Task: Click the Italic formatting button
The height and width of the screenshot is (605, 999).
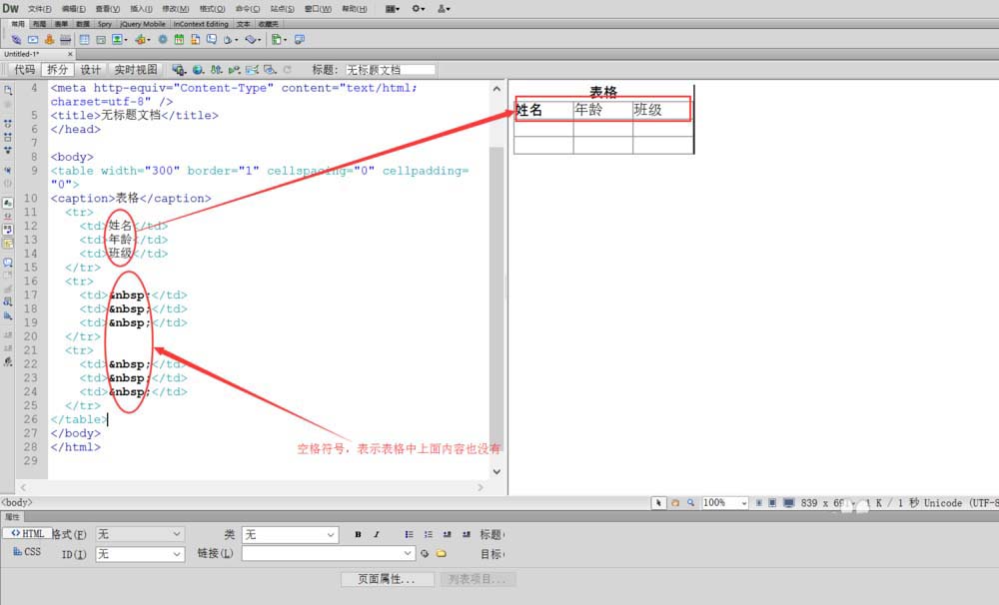Action: pos(377,535)
